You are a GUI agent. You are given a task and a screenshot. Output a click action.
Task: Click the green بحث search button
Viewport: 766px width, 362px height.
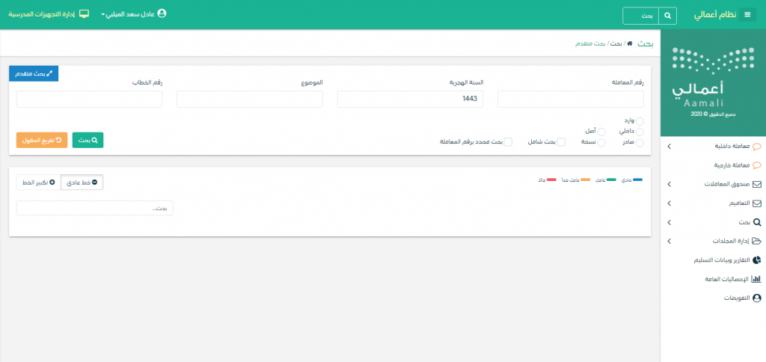[x=88, y=140]
